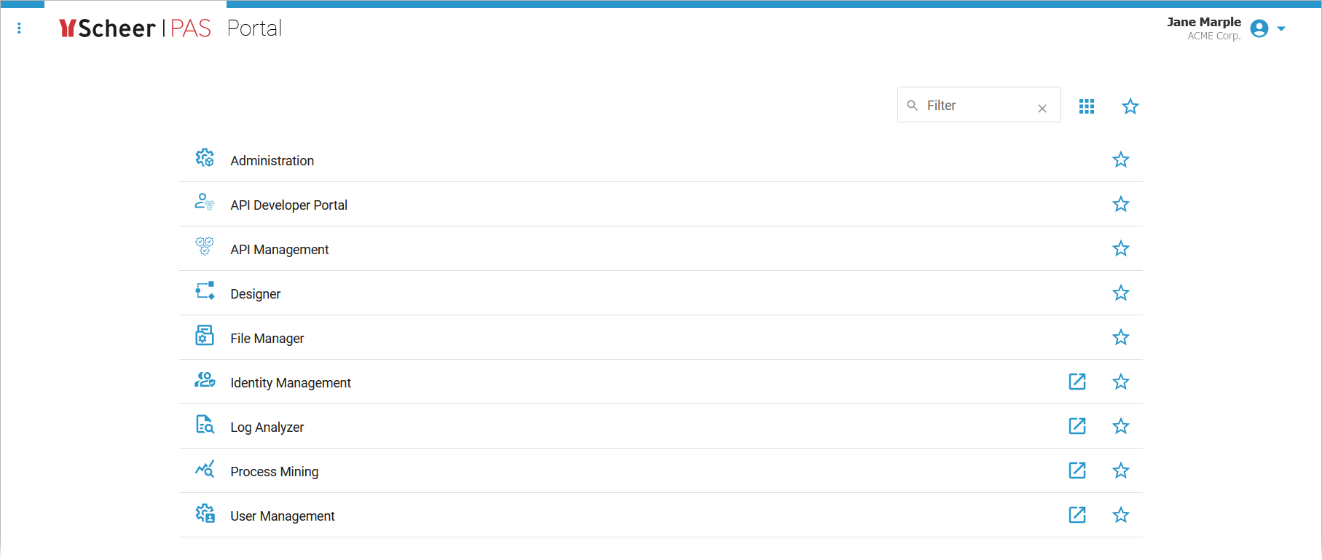This screenshot has height=560, width=1322.
Task: Toggle favorite star for Log Analyzer
Action: coord(1121,426)
